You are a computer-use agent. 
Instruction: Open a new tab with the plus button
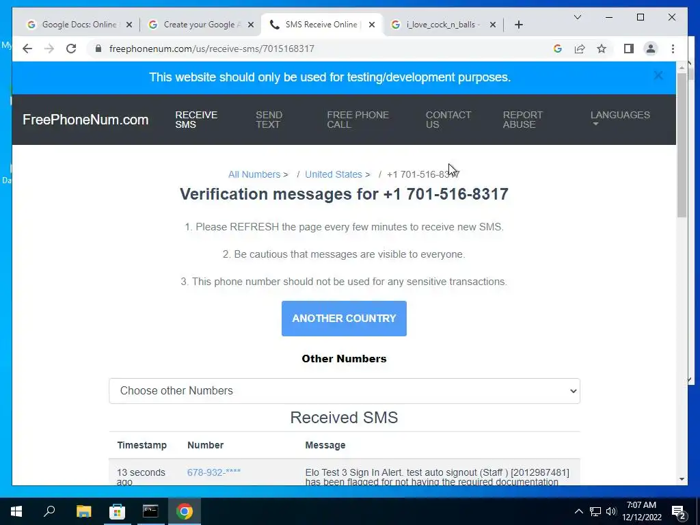518,25
